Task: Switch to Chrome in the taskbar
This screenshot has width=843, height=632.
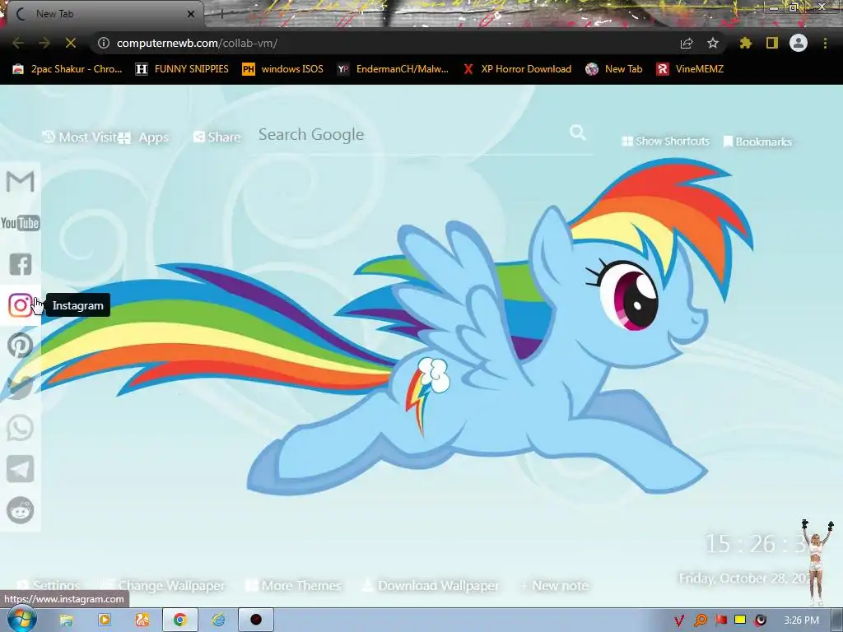Action: pyautogui.click(x=180, y=620)
